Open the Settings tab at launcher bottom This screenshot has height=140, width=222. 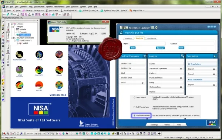(154, 125)
